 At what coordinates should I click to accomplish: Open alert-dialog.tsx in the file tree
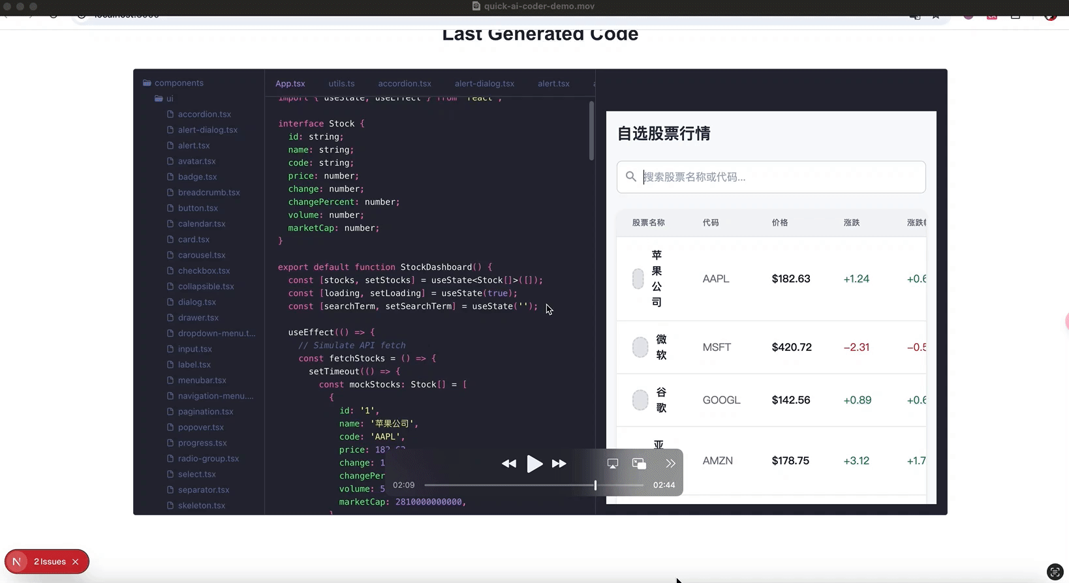(202, 130)
